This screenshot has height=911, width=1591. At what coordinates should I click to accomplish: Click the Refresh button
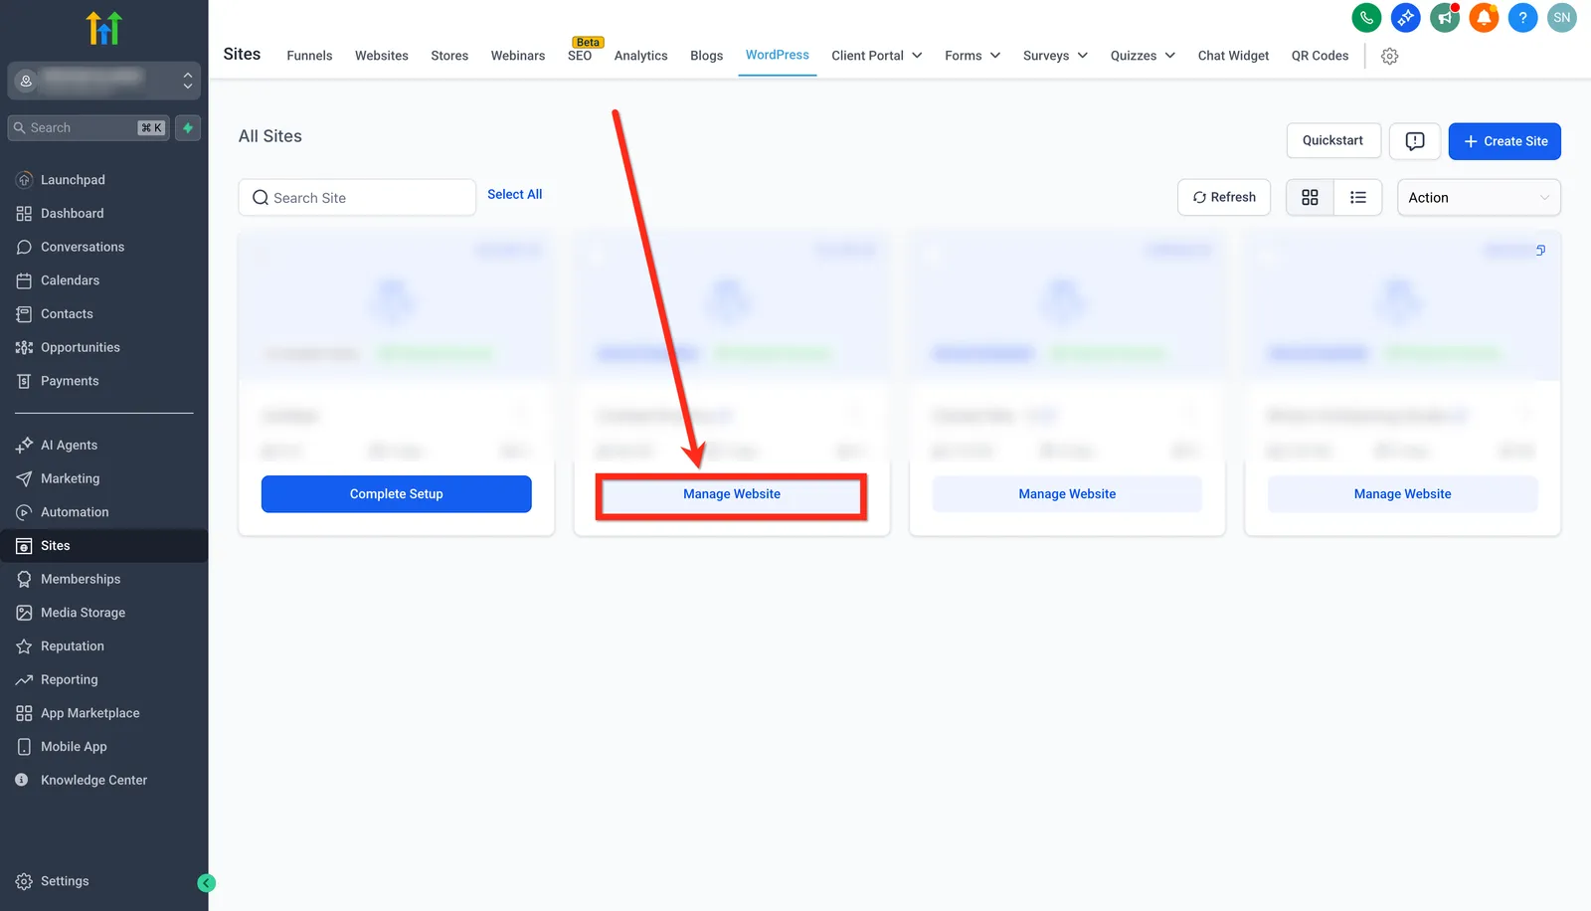click(1224, 197)
